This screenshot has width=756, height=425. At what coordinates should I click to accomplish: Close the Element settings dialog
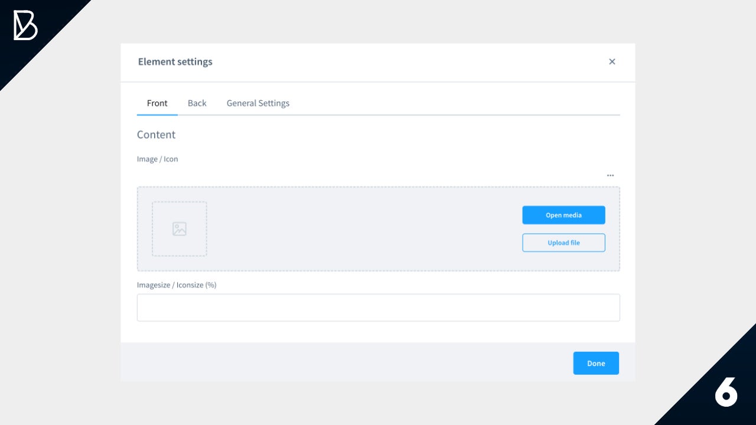pyautogui.click(x=612, y=61)
